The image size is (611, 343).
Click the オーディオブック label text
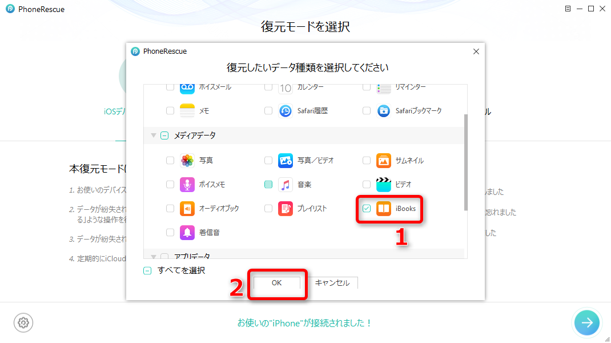(x=219, y=209)
